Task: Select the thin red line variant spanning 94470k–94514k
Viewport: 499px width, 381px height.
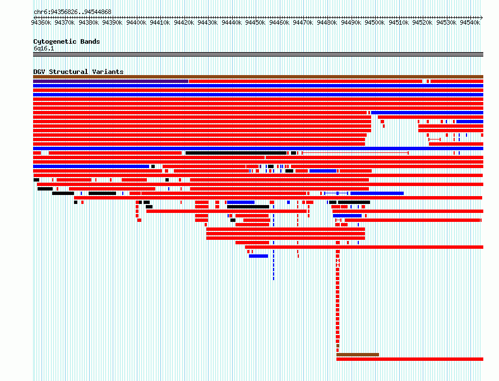Action: (x=355, y=153)
